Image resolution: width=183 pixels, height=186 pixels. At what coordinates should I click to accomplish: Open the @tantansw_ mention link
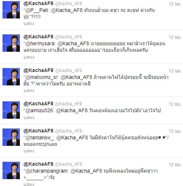[39, 138]
